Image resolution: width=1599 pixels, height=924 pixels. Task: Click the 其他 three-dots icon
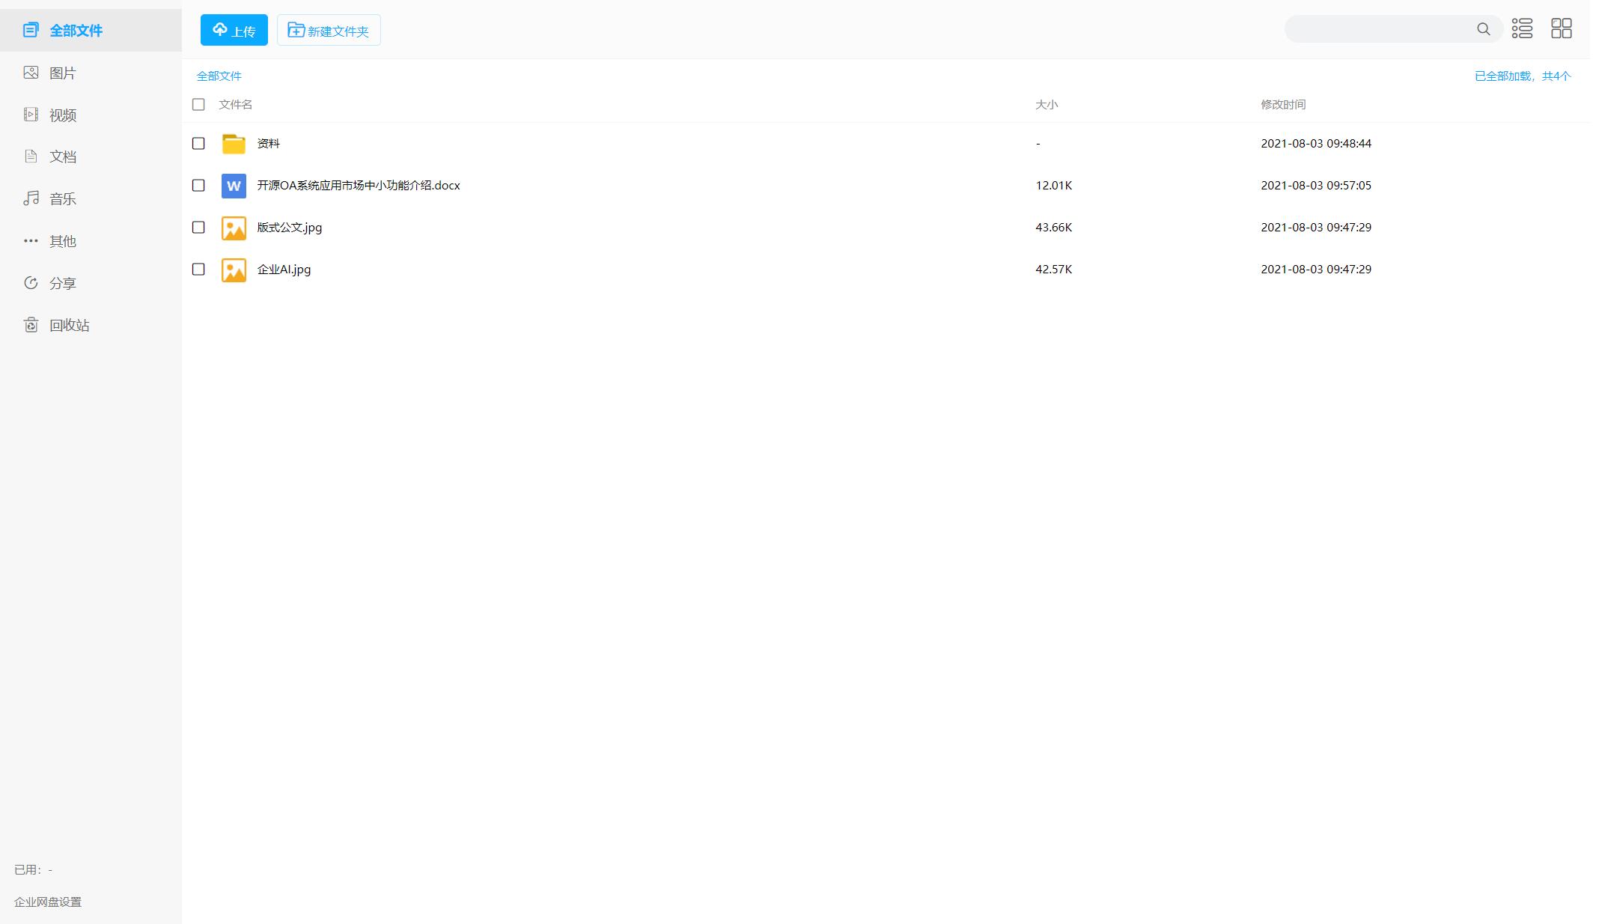point(31,241)
